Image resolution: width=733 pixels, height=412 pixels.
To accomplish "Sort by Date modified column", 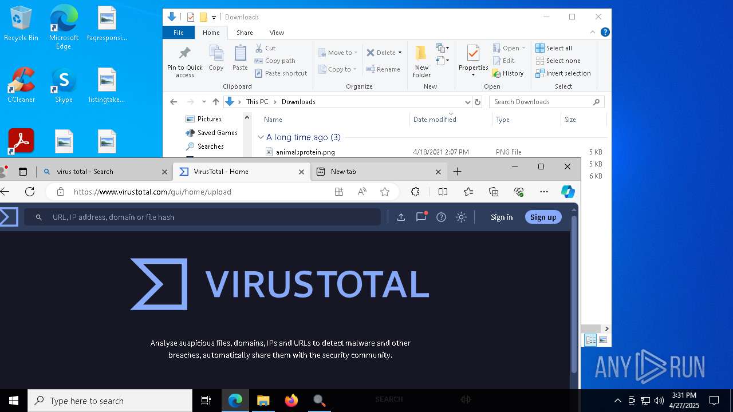I will click(x=435, y=120).
